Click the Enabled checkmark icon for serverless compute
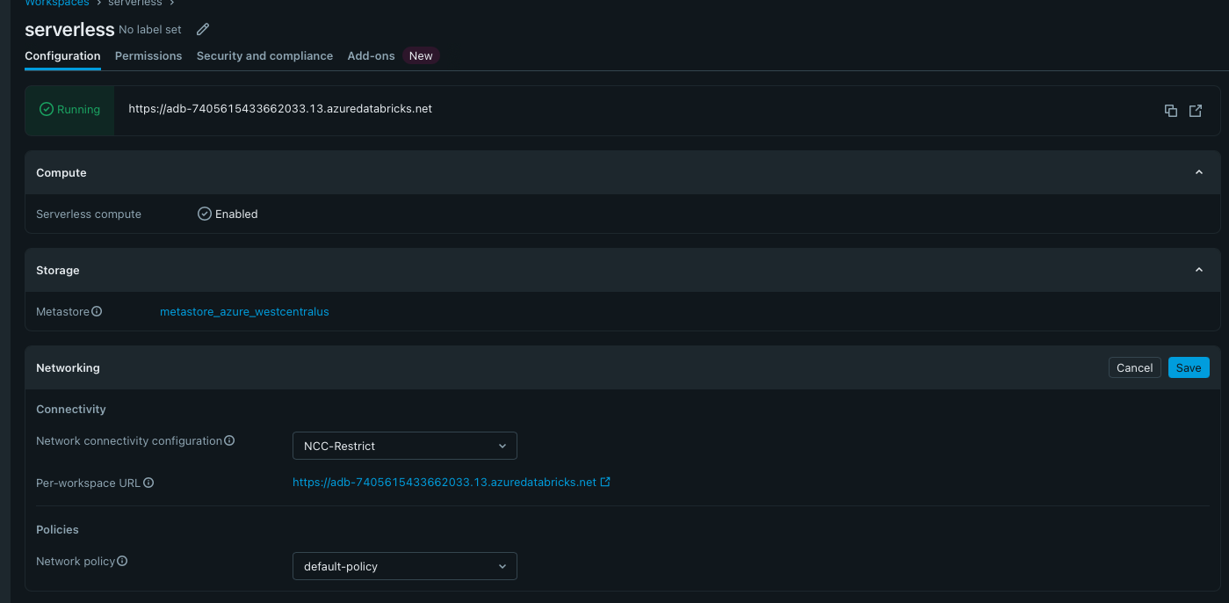Image resolution: width=1229 pixels, height=603 pixels. 205,214
